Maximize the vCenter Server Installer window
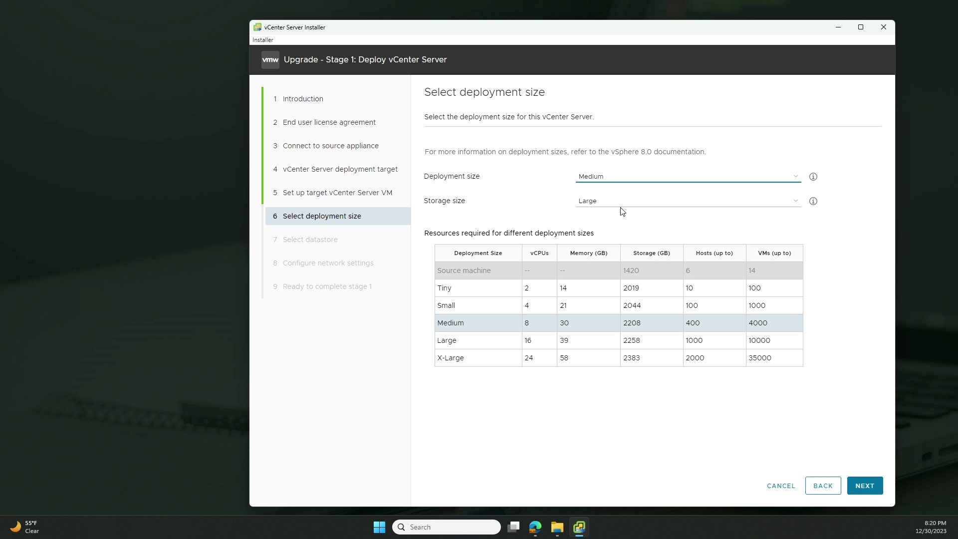The image size is (958, 539). coord(861,27)
